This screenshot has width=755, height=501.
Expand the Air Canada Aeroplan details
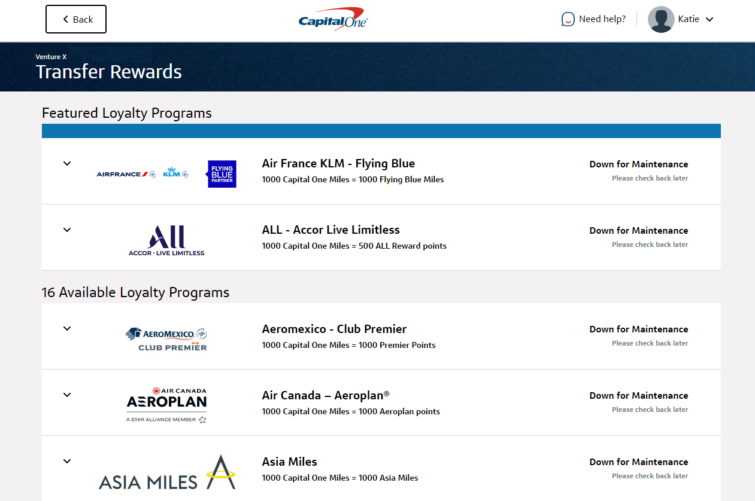66,395
